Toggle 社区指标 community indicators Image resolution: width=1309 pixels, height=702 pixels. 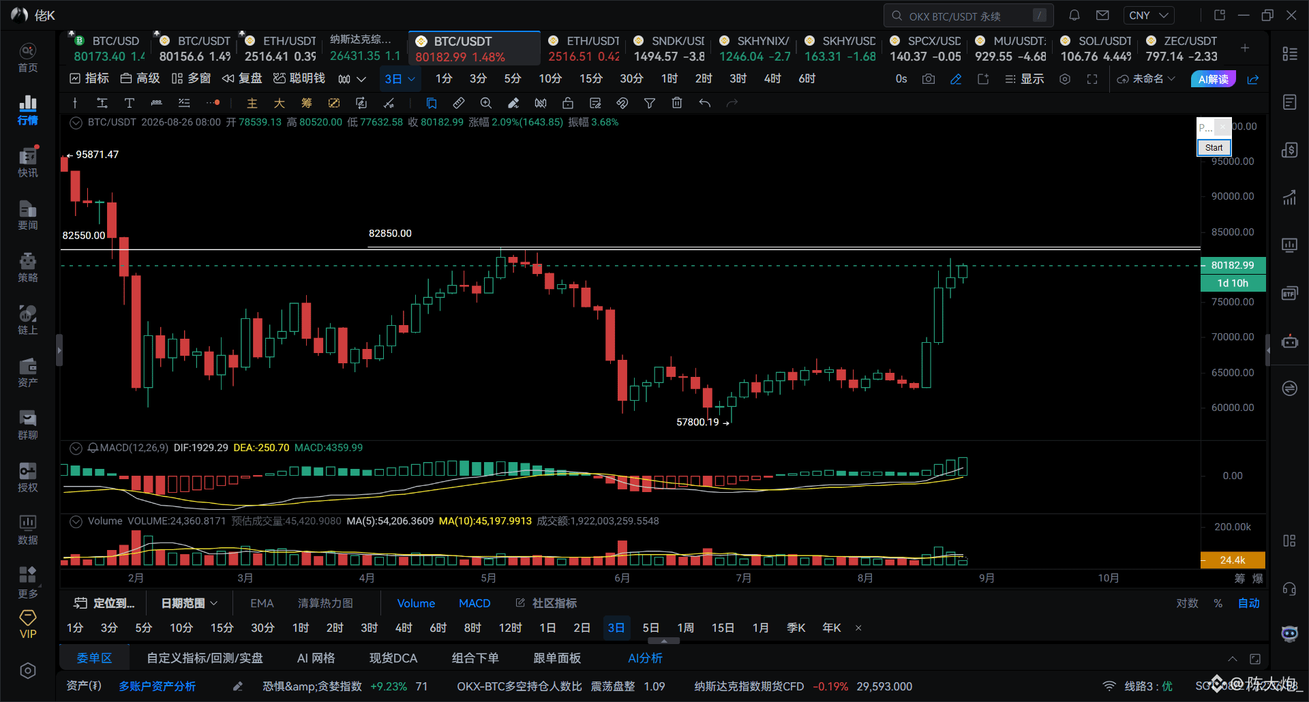pyautogui.click(x=546, y=603)
